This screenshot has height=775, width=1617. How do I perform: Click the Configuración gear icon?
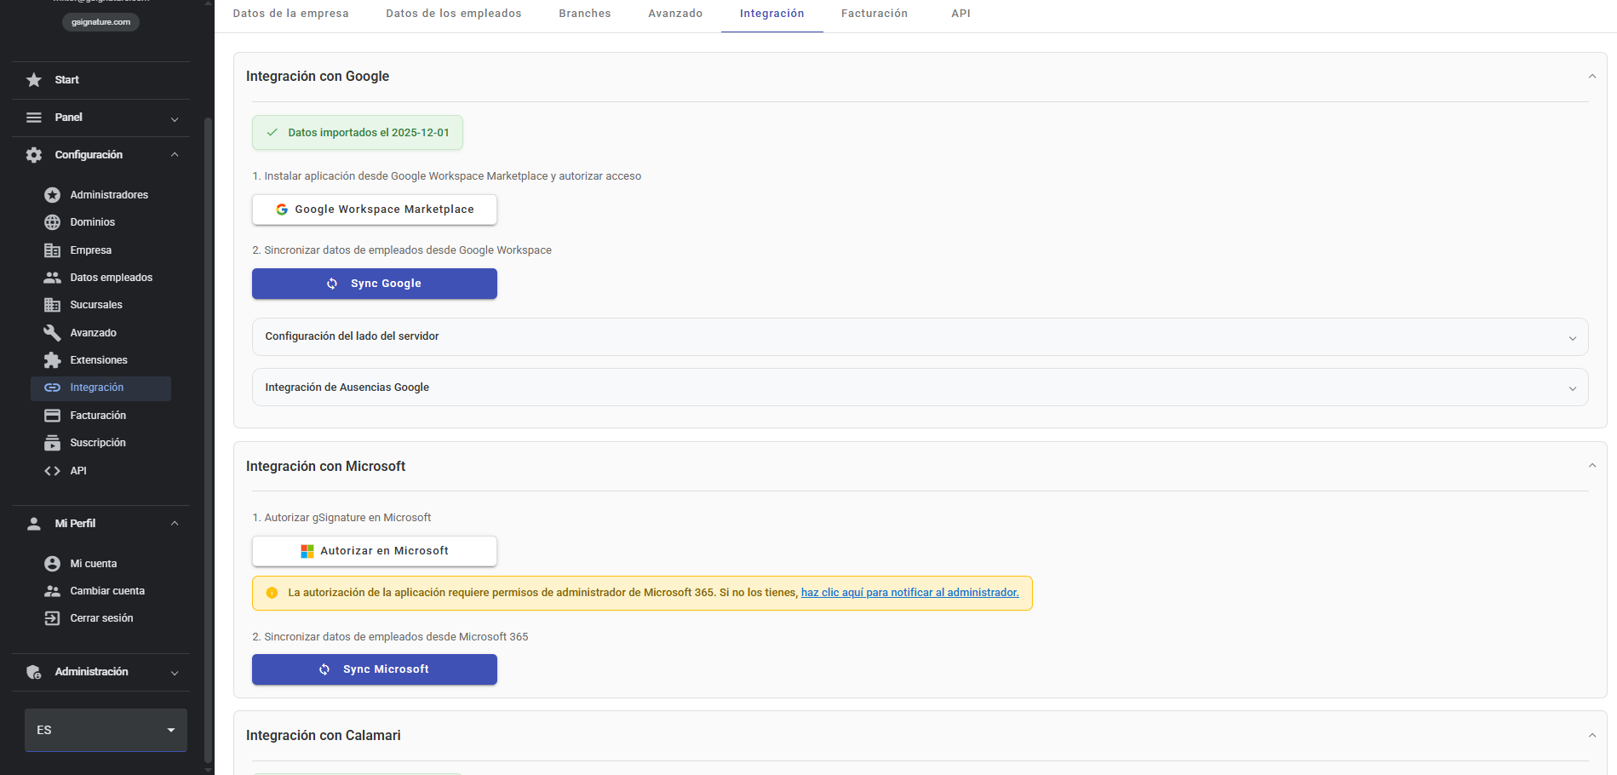(x=34, y=155)
